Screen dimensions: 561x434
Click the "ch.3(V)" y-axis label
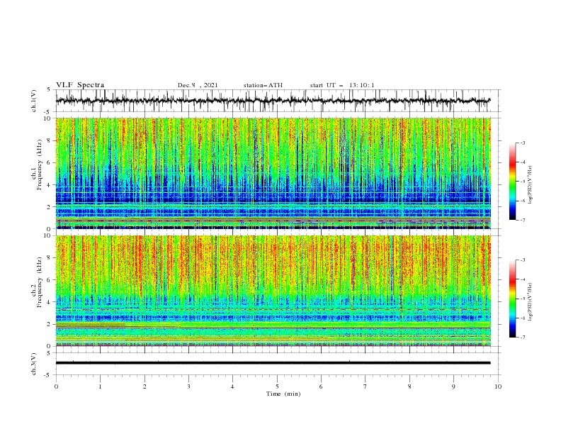(x=34, y=364)
